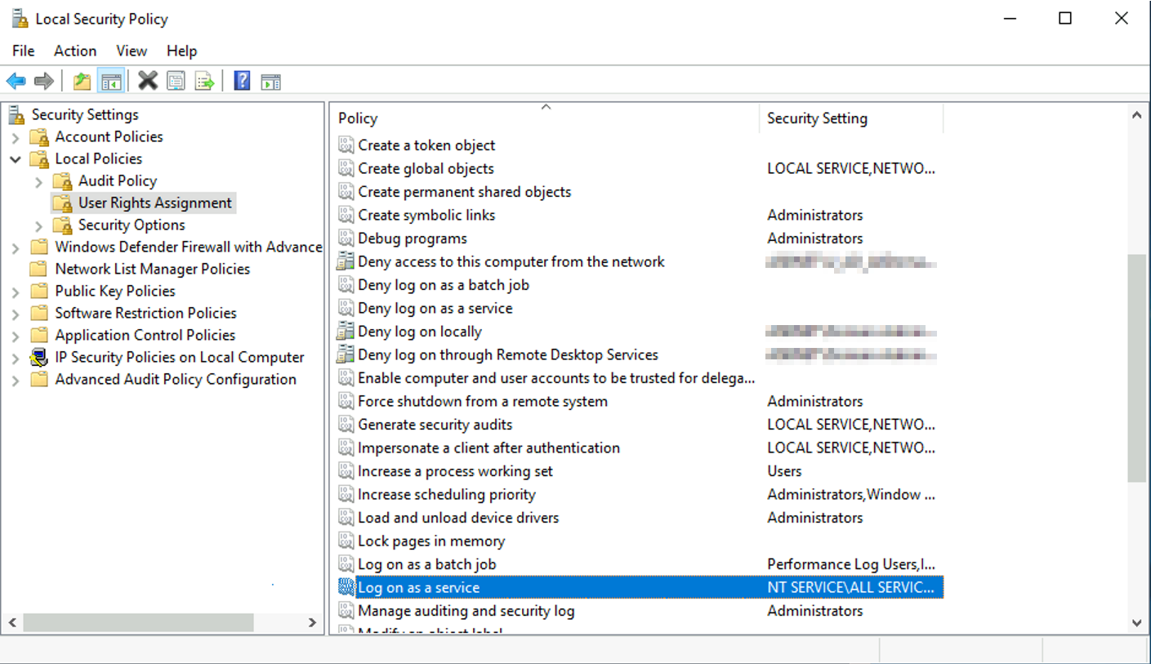Sort by the Policy column header
1151x664 pixels.
545,118
